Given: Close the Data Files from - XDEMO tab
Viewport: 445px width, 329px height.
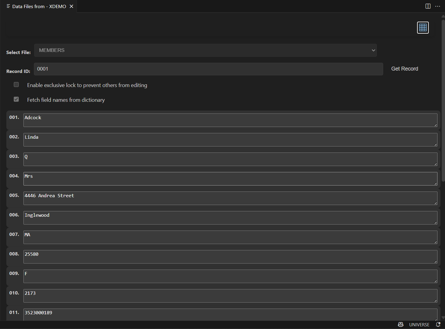Looking at the screenshot, I should coord(71,6).
